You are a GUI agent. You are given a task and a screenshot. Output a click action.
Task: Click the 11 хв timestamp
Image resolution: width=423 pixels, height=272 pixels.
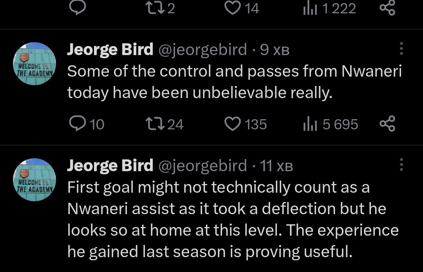pos(277,166)
